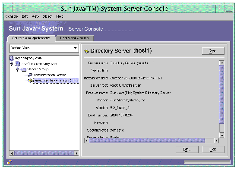Click the Server root path value
This screenshot has height=169, width=237.
pos(126,85)
